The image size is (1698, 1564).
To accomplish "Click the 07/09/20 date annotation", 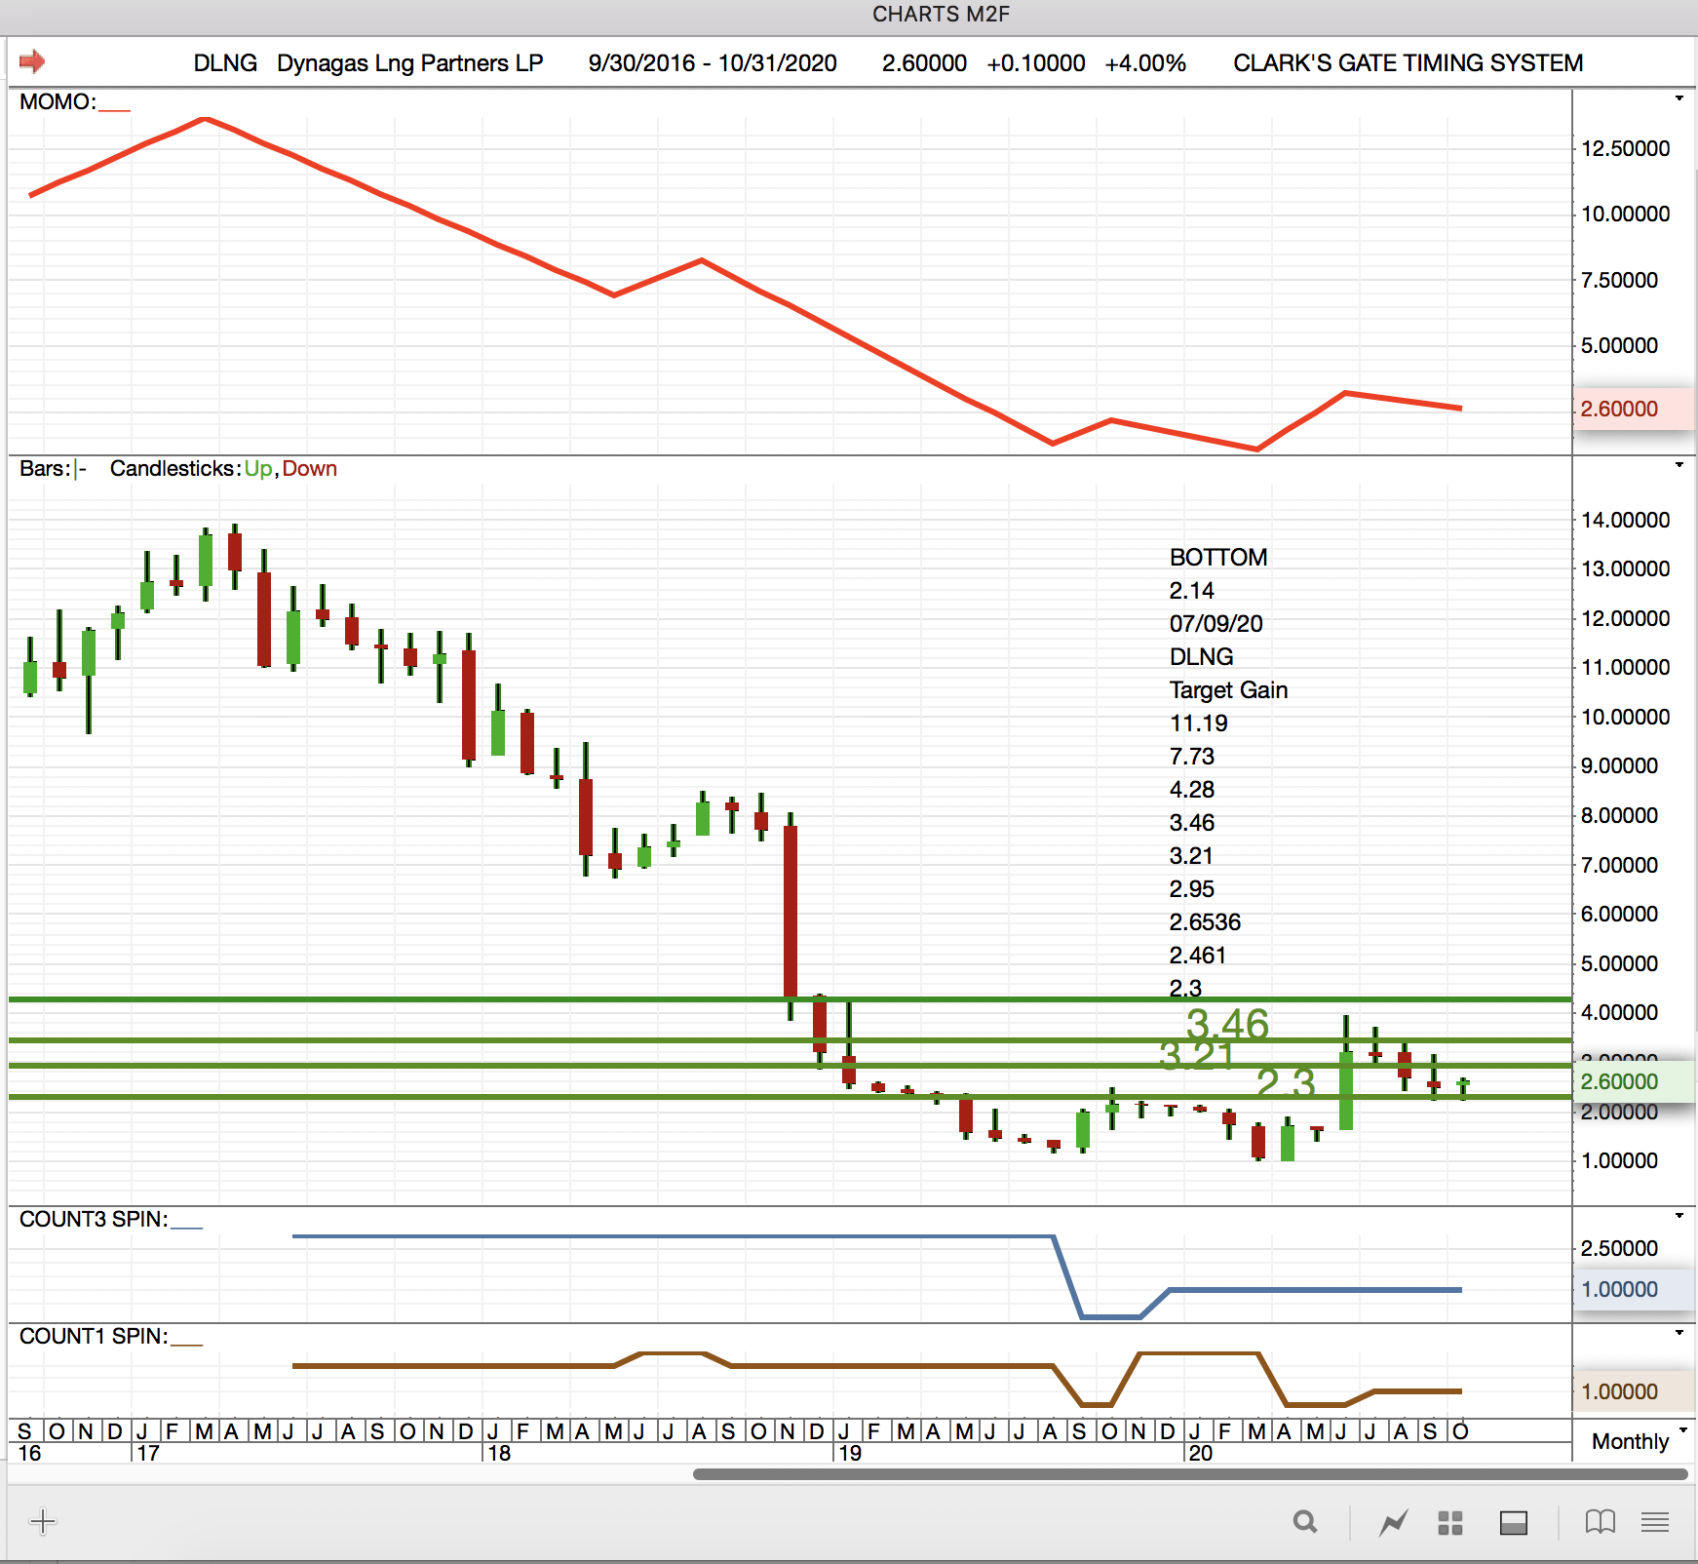I will coord(1216,624).
